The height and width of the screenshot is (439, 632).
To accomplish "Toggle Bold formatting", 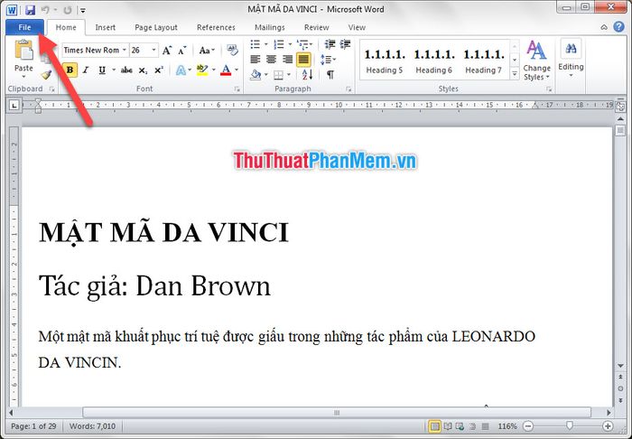I will click(x=70, y=70).
